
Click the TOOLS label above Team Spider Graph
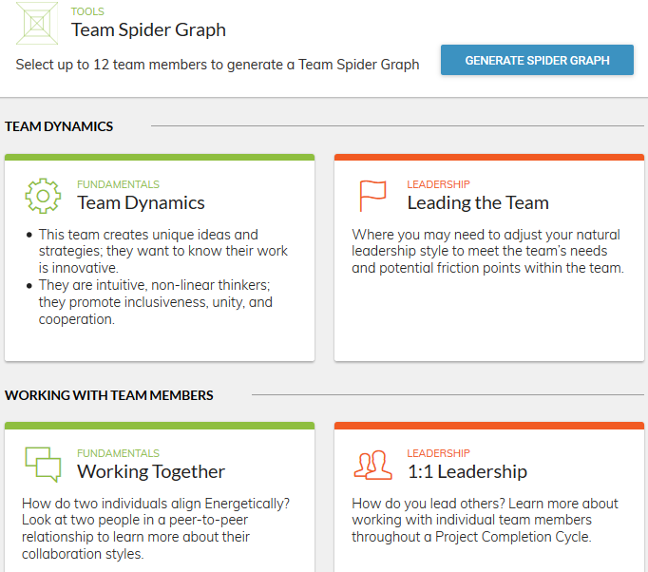87,11
